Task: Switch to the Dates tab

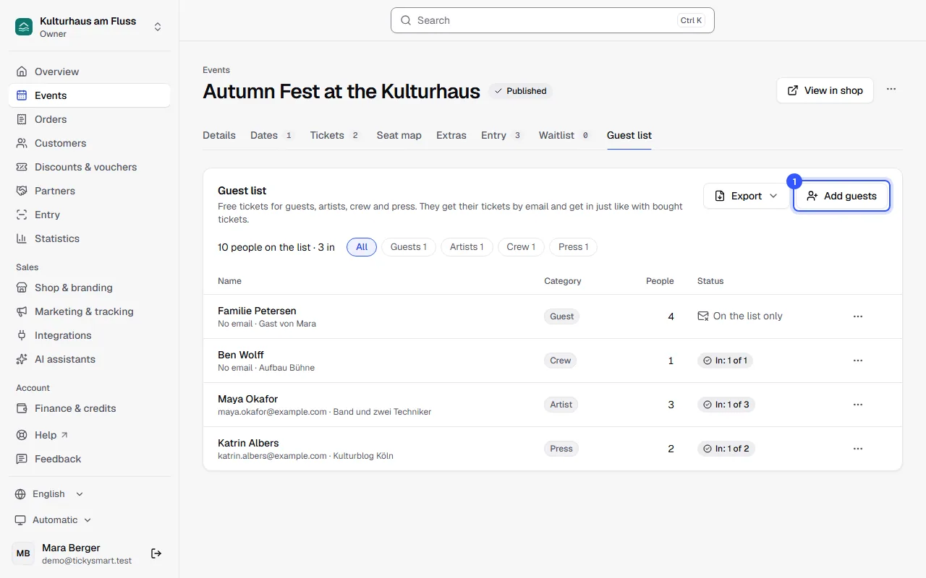Action: tap(272, 135)
